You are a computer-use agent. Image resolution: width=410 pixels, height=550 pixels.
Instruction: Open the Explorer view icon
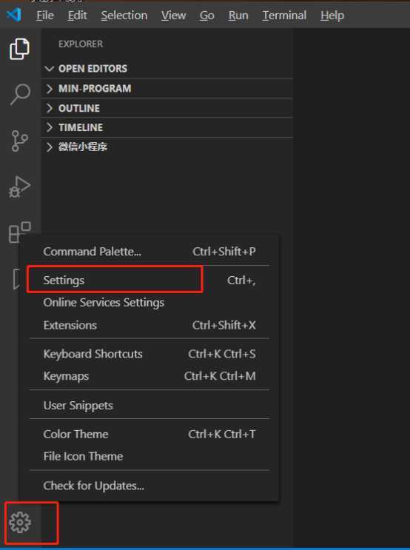[19, 49]
